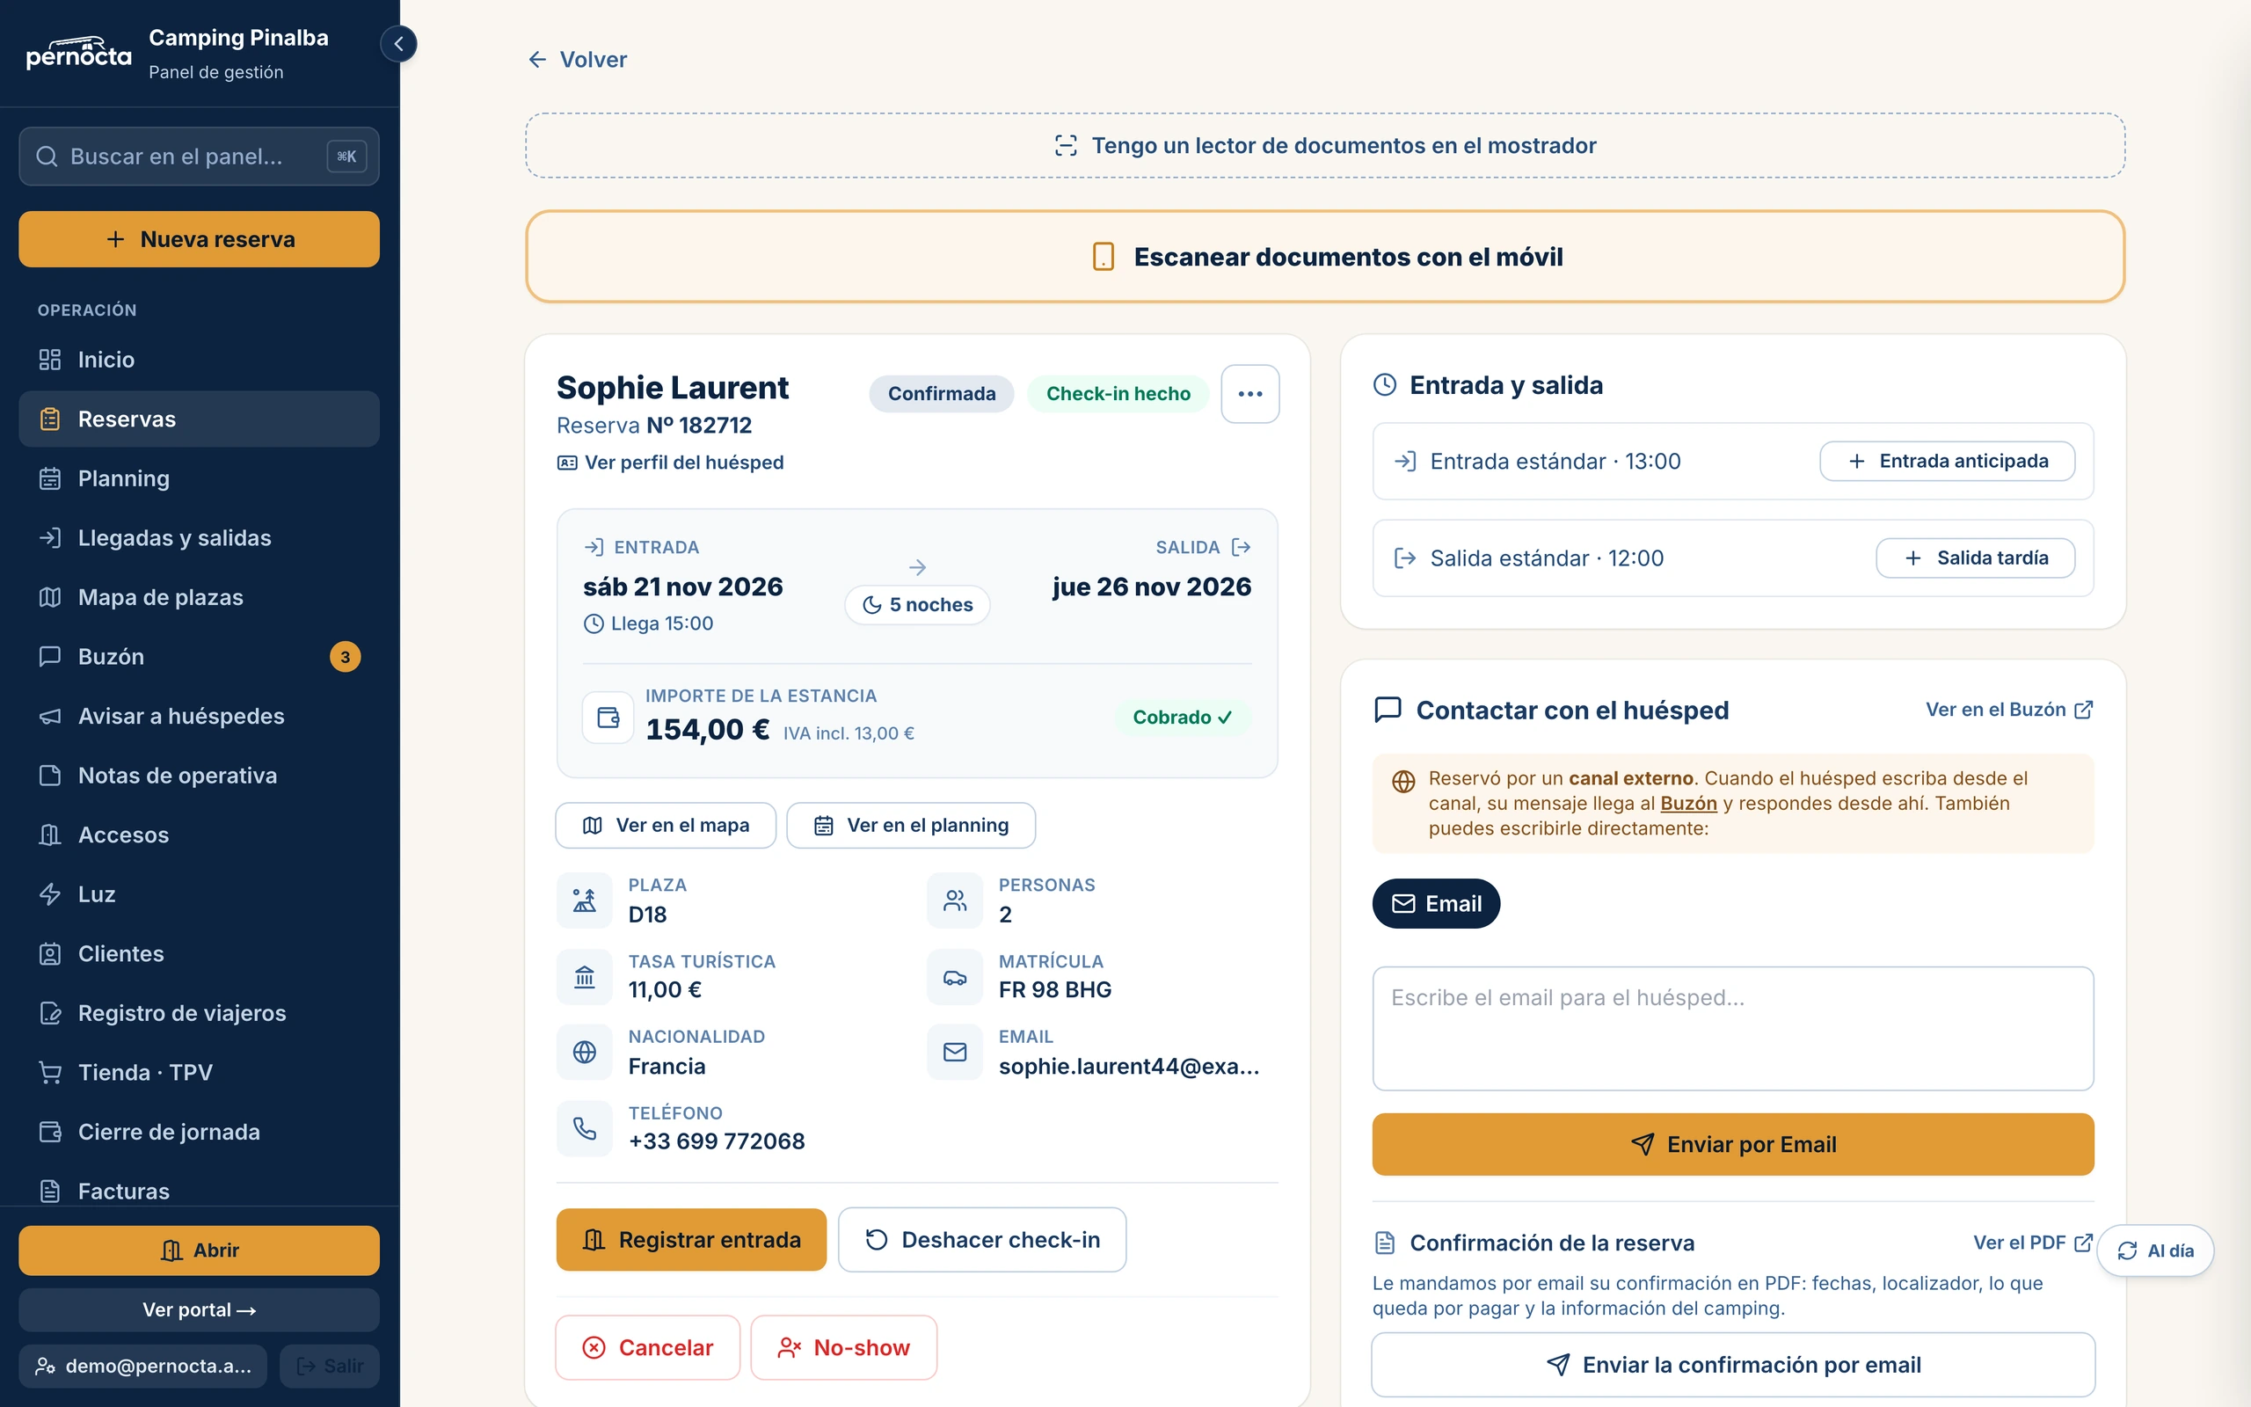
Task: Click Registrar entrada button
Action: pos(691,1240)
